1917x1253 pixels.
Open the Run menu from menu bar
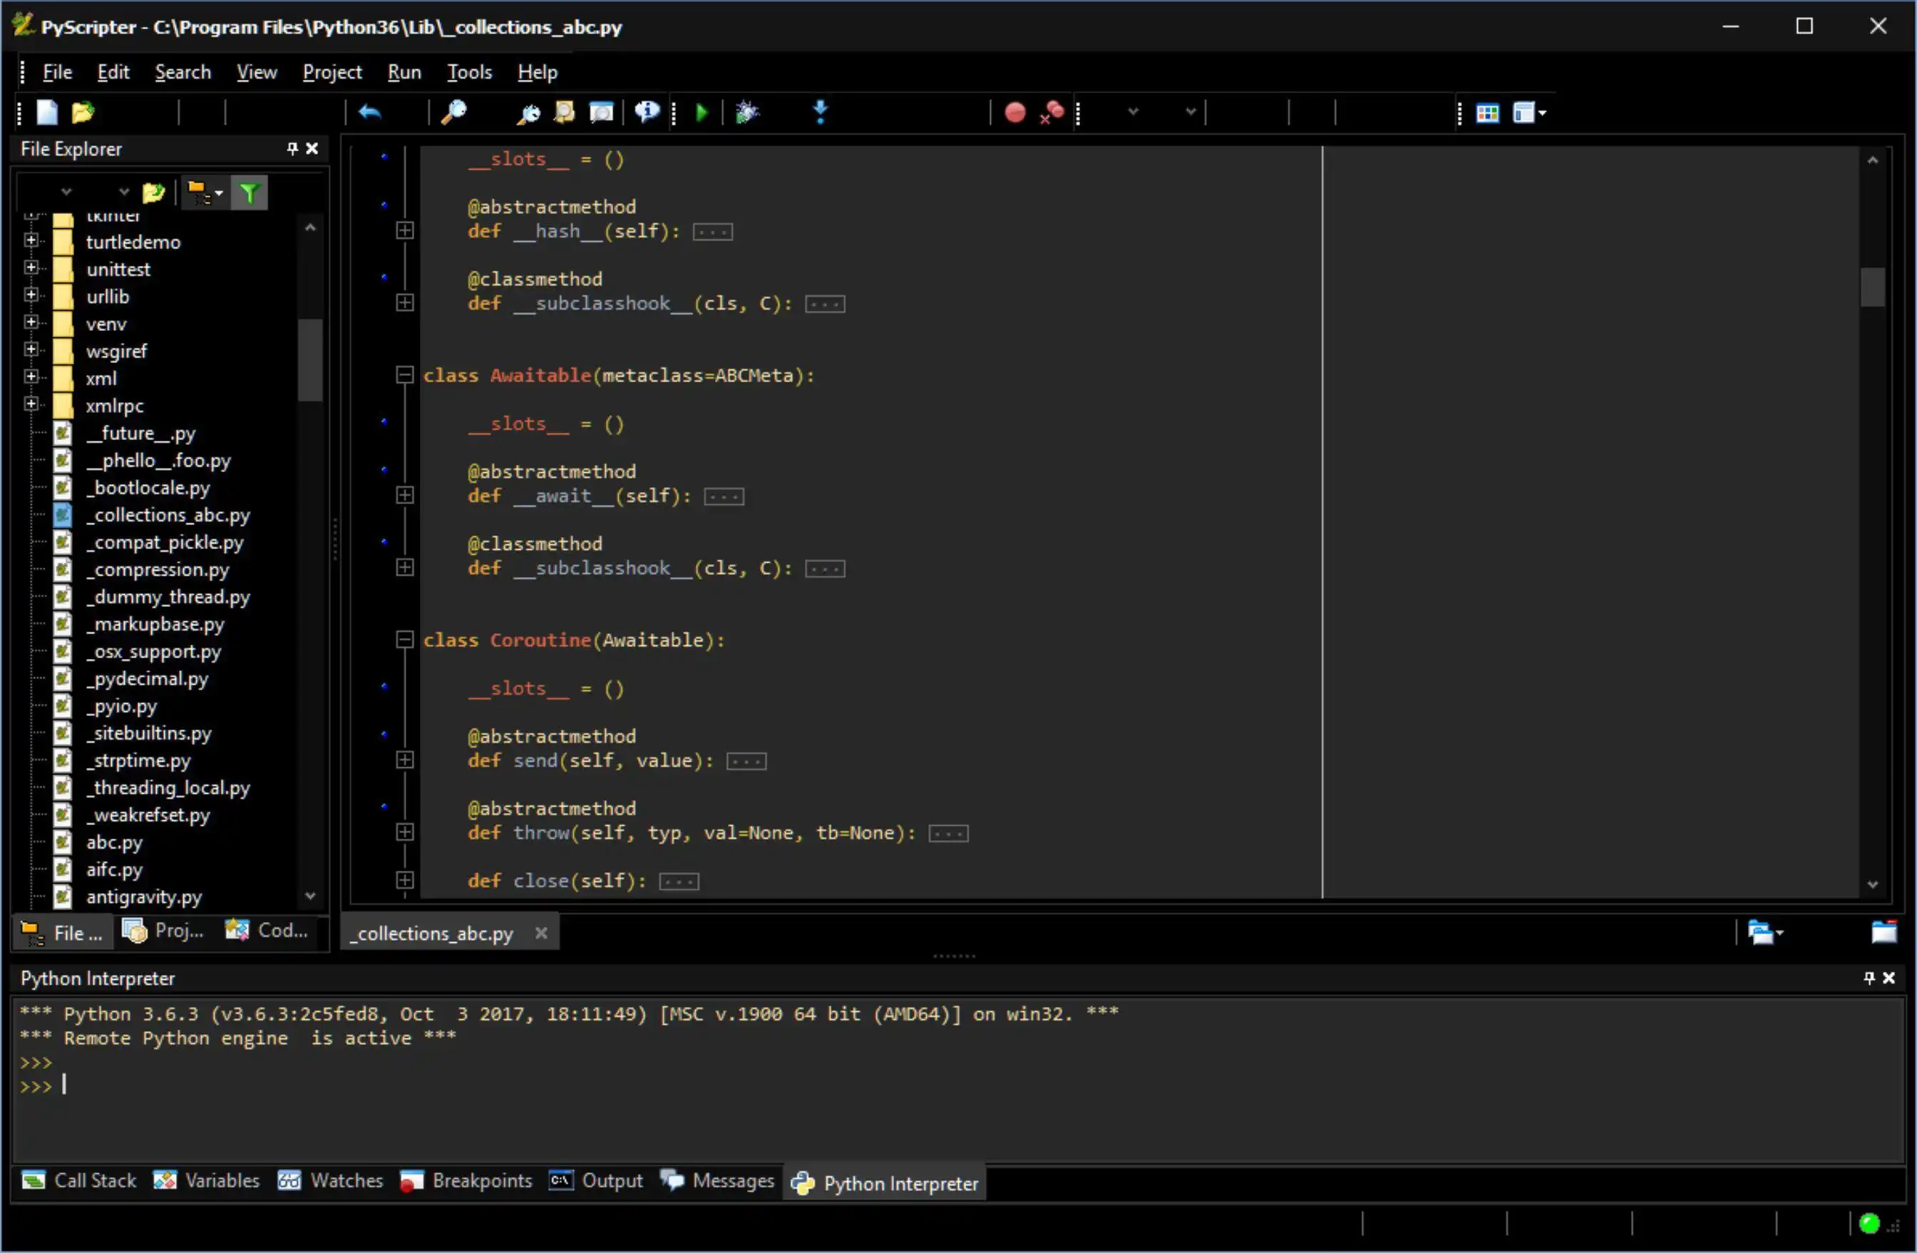405,71
